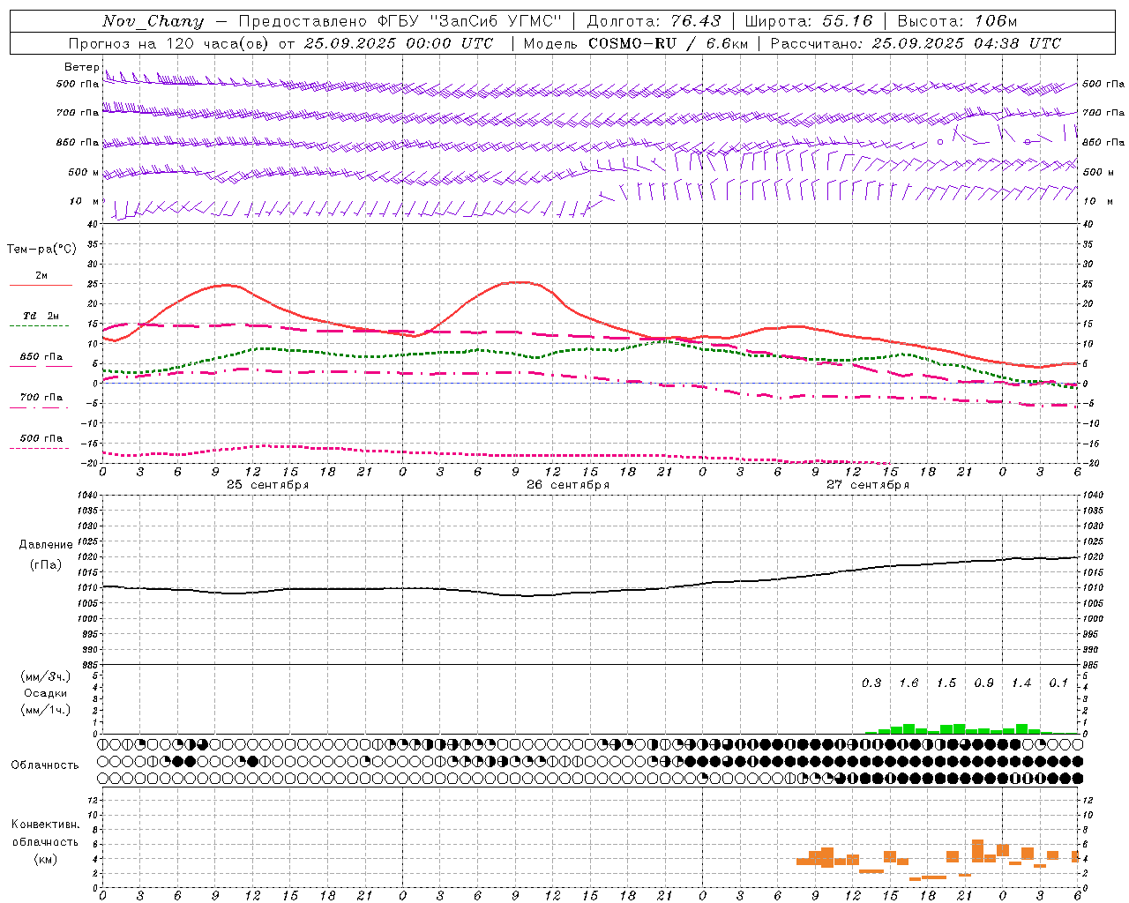
Task: Click the 0.1 precipitation total
Action: [x=1058, y=683]
